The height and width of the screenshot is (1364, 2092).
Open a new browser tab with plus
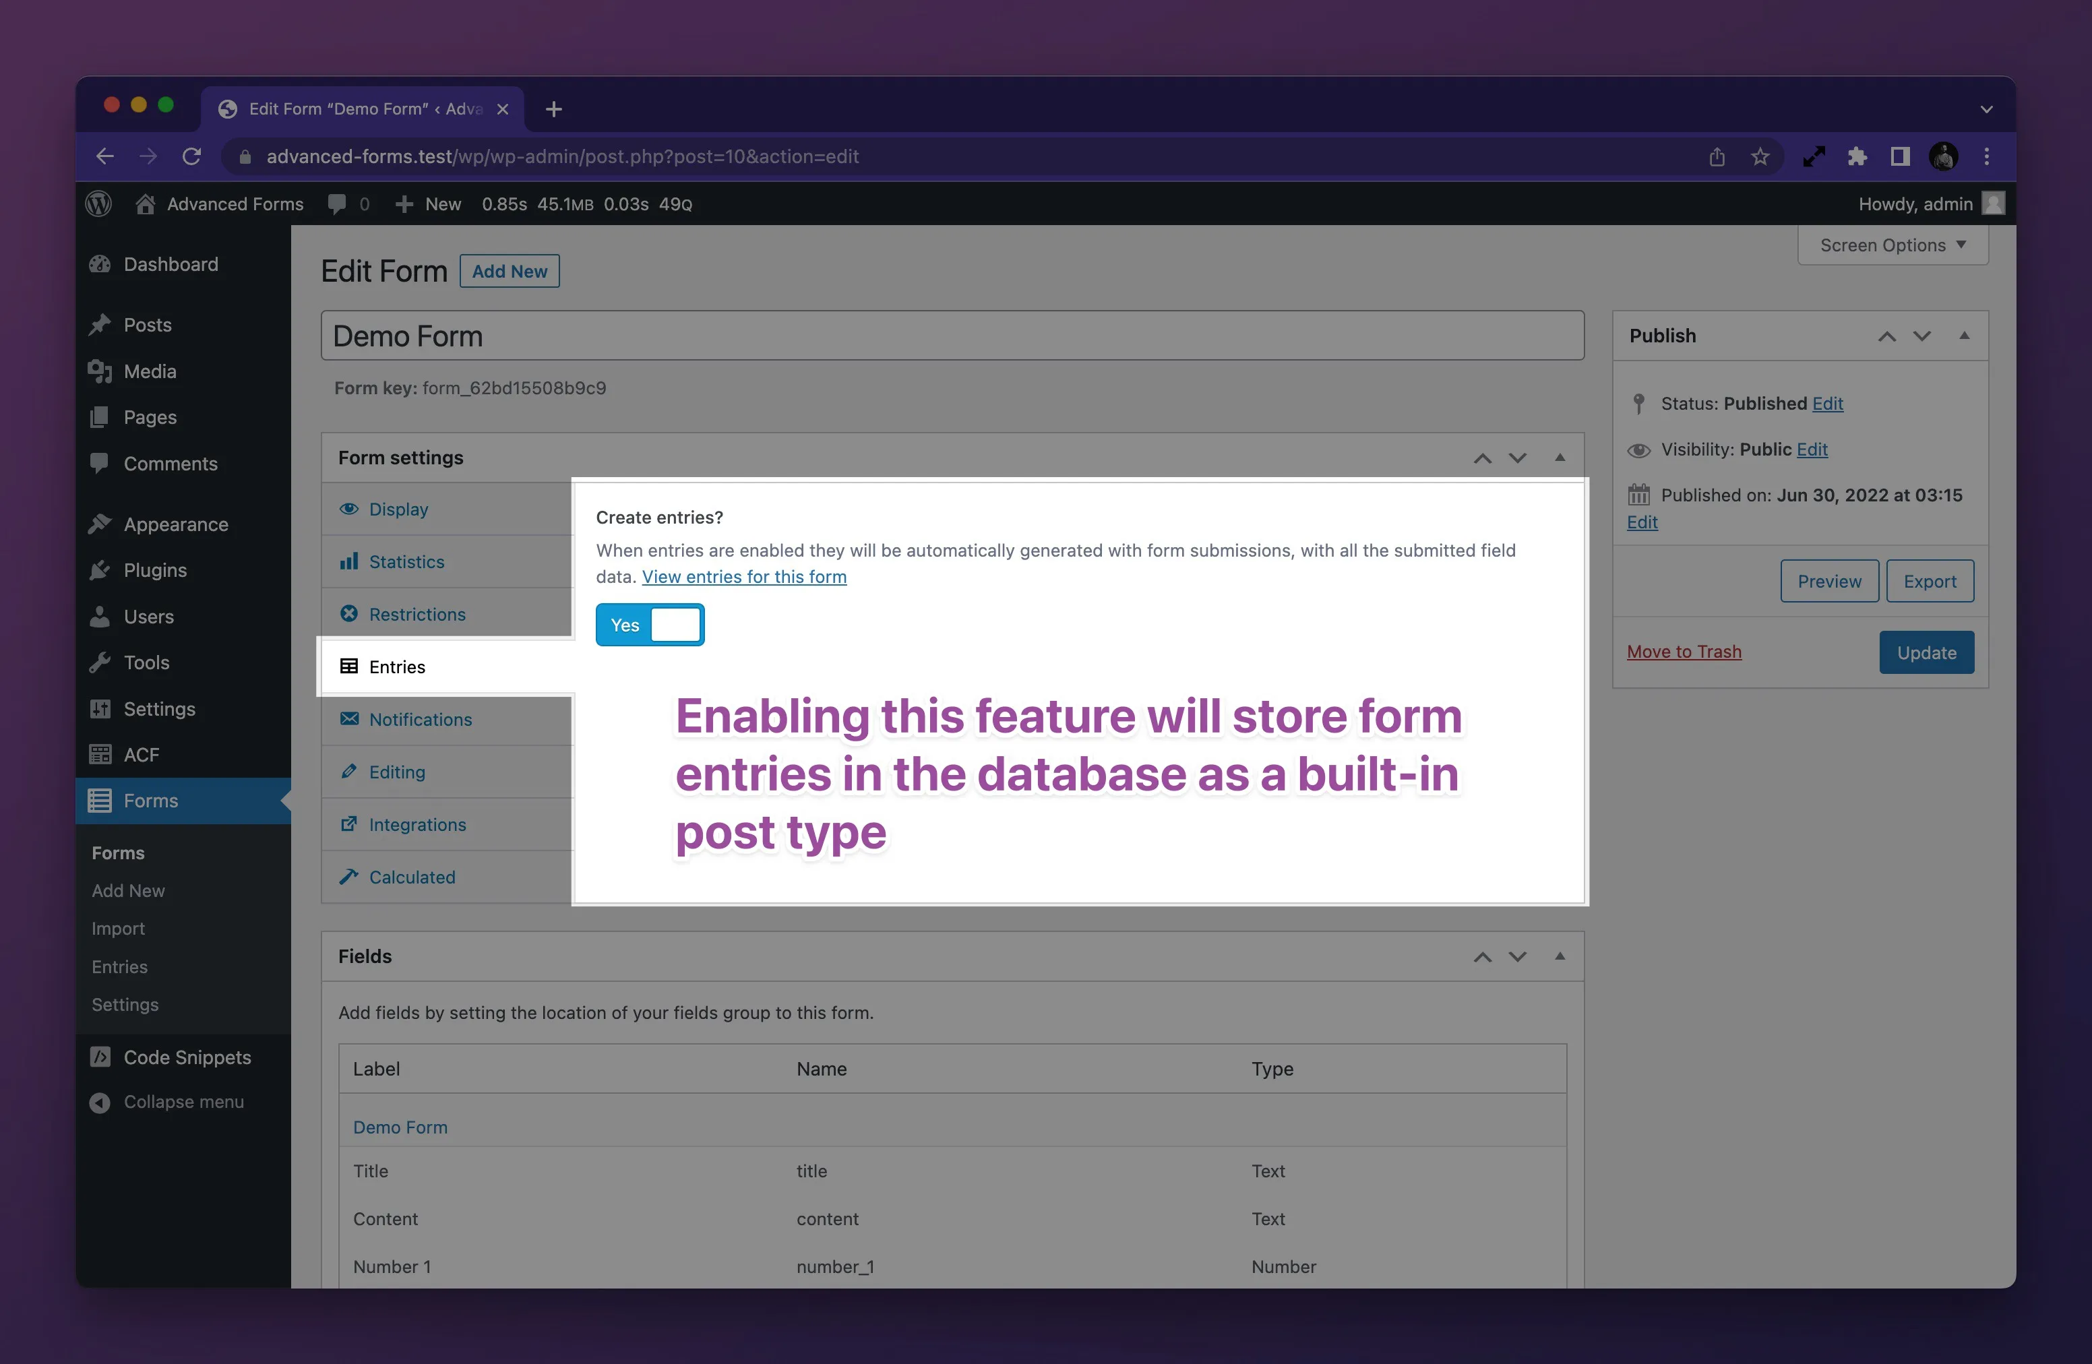point(554,109)
